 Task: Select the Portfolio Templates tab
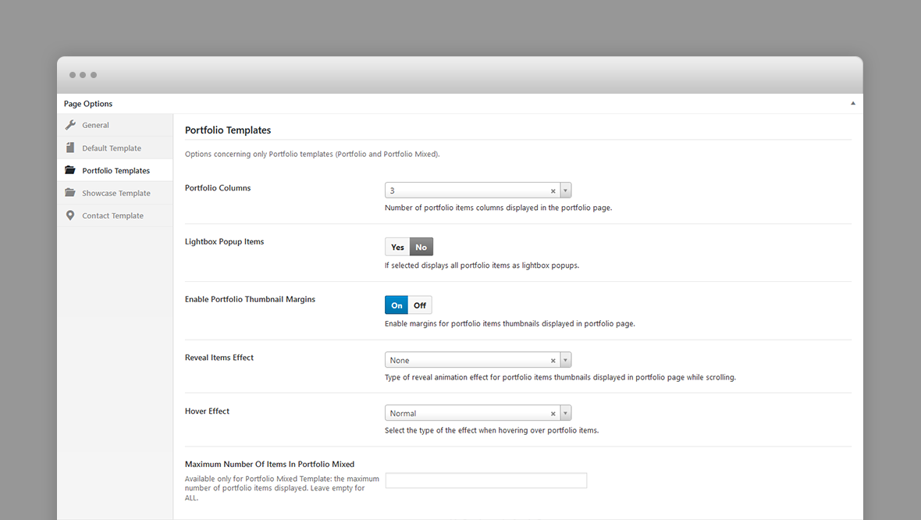click(x=116, y=170)
